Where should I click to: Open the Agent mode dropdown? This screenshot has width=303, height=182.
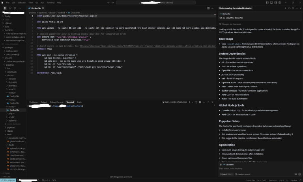[x=226, y=173]
